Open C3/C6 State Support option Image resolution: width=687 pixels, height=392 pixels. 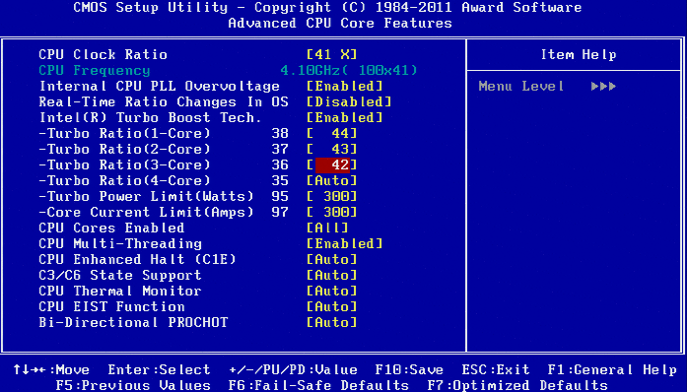coord(331,276)
